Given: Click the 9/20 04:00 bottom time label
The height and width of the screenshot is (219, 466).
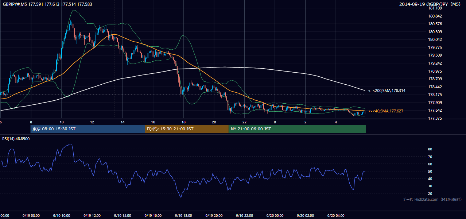Looking at the screenshot, I should (336, 216).
